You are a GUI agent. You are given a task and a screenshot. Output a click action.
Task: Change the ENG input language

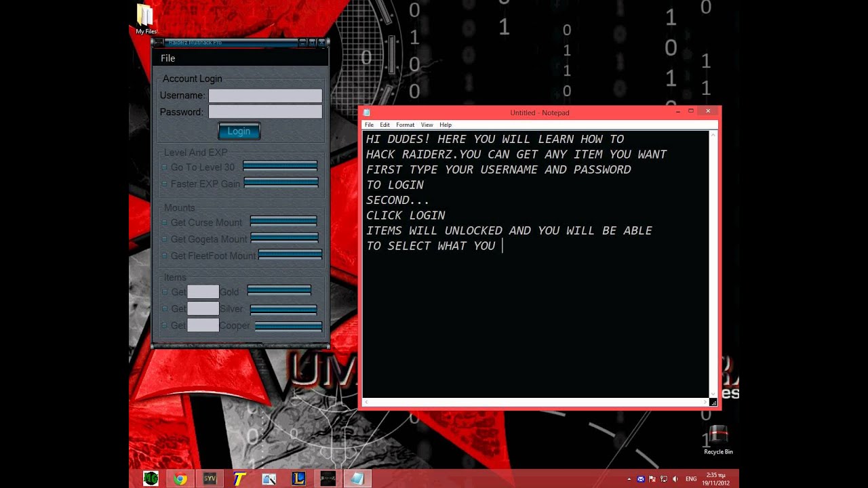(x=691, y=479)
